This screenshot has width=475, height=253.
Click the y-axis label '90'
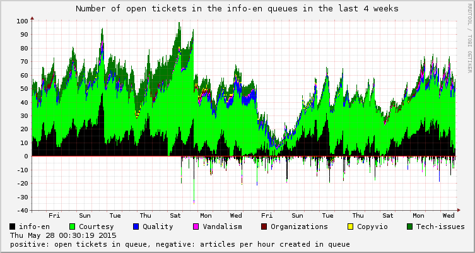point(24,35)
